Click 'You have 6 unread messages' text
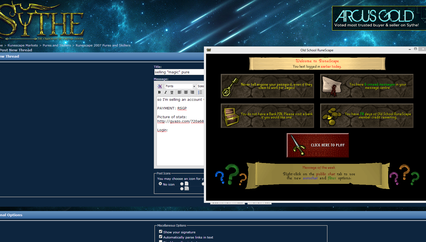Image resolution: width=426 pixels, height=242 pixels. (x=378, y=86)
